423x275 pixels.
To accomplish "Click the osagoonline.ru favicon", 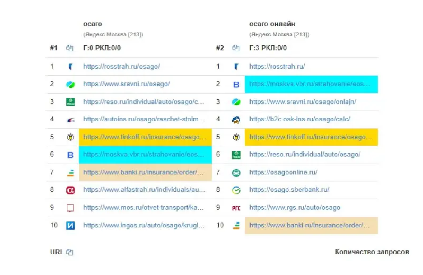I will pyautogui.click(x=236, y=173).
